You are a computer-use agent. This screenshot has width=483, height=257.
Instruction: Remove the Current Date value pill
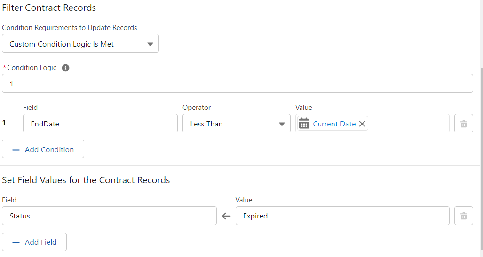[x=362, y=124]
